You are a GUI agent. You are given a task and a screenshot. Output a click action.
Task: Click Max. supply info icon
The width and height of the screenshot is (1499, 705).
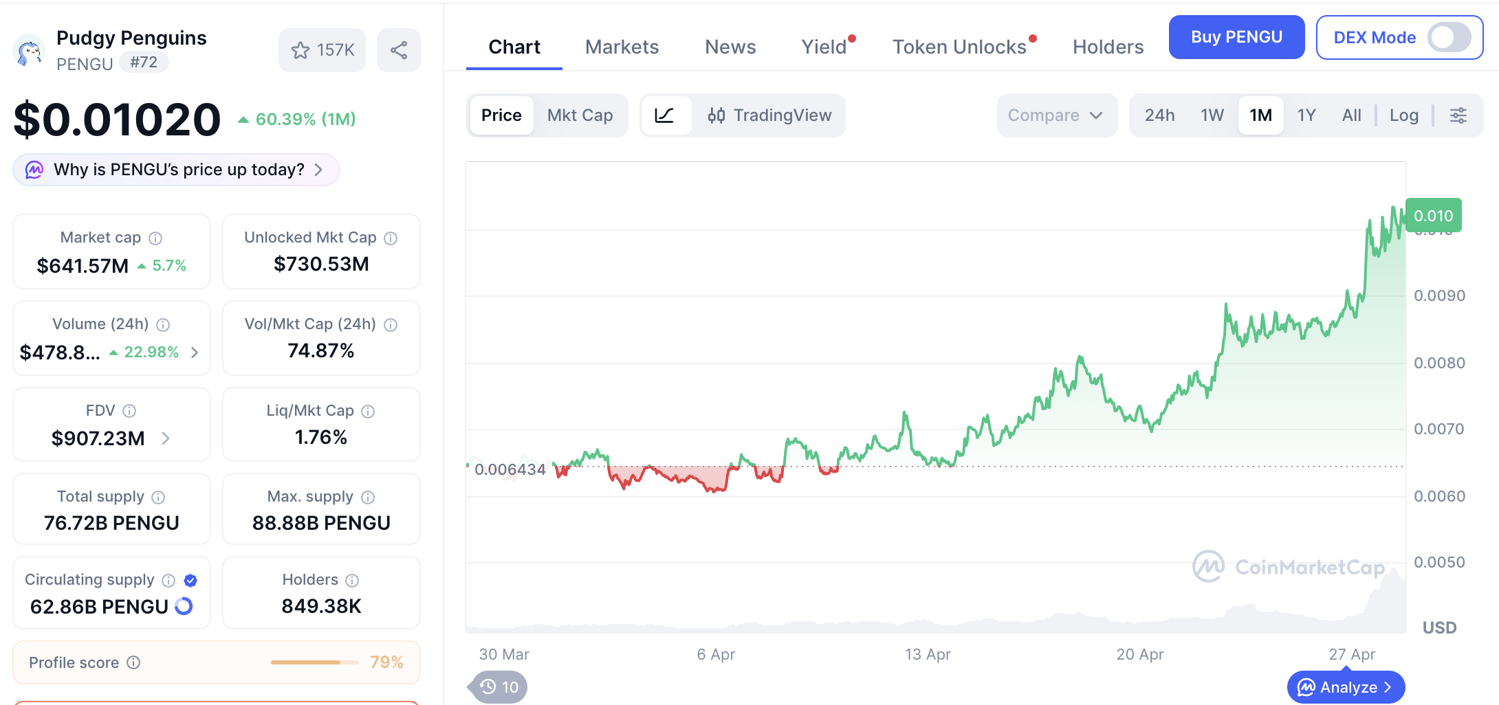pyautogui.click(x=368, y=497)
